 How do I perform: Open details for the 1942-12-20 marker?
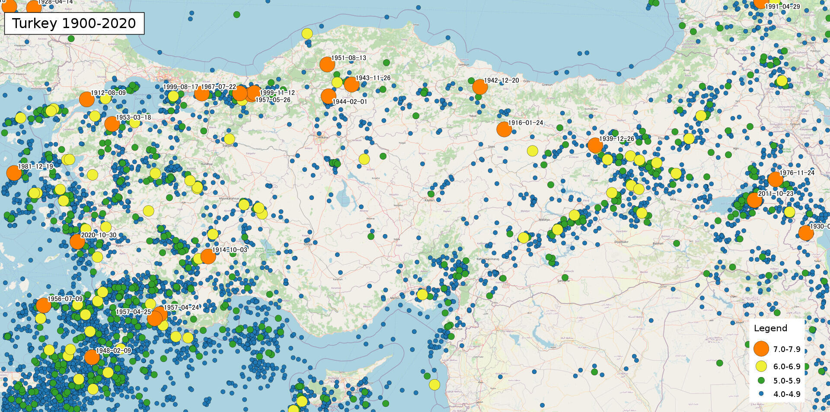pyautogui.click(x=481, y=87)
